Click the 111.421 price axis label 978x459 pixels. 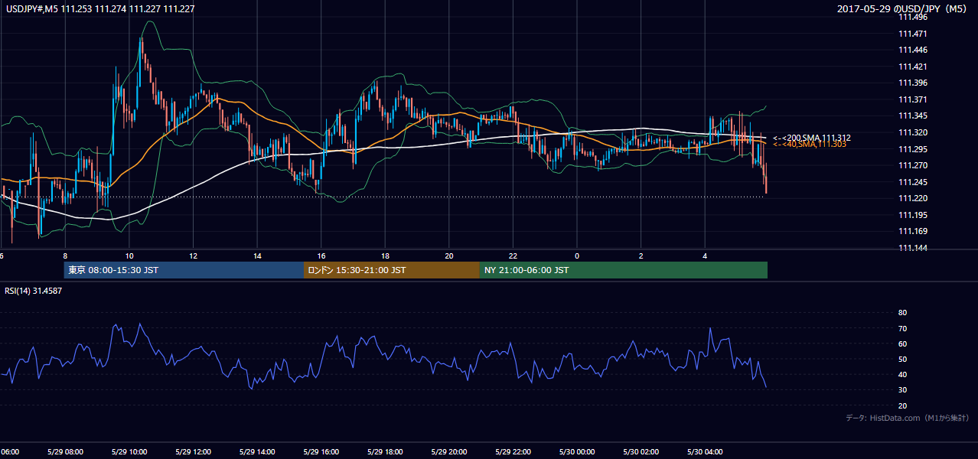click(914, 67)
